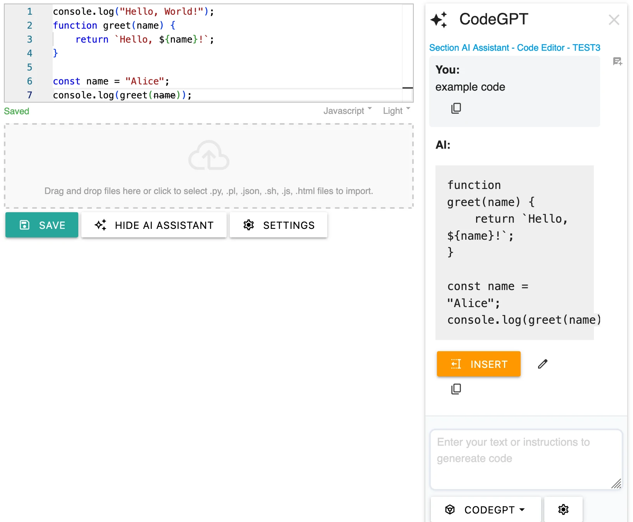633x522 pixels.
Task: Click editor line number 1
Action: coord(29,12)
